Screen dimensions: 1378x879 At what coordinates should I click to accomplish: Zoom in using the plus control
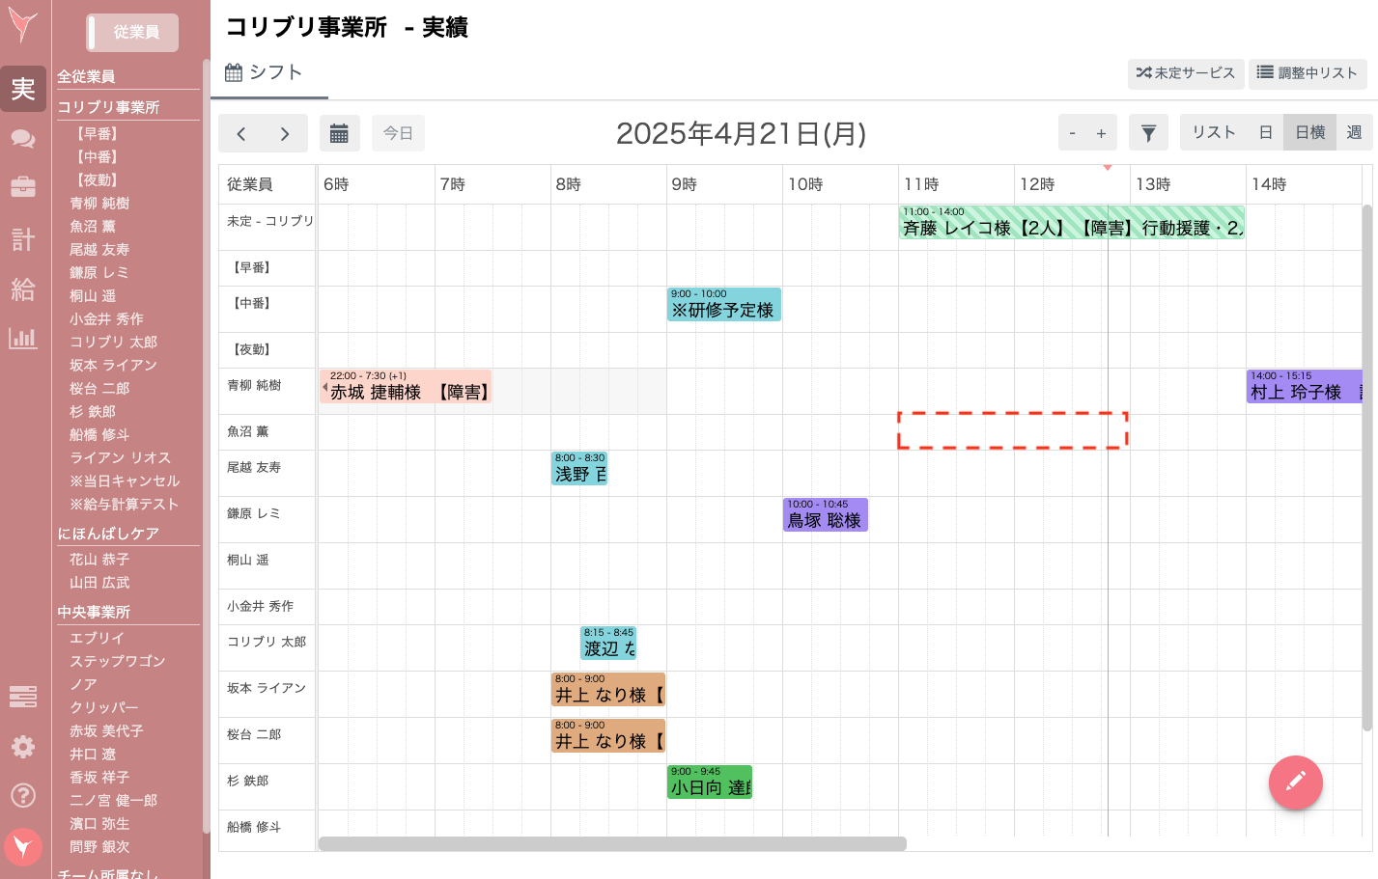pyautogui.click(x=1102, y=132)
